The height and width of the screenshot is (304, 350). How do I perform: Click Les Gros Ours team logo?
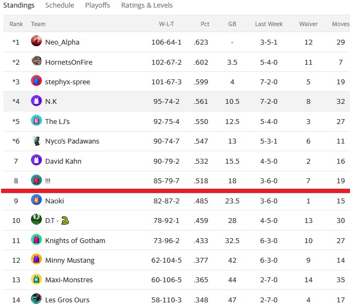[x=36, y=299]
